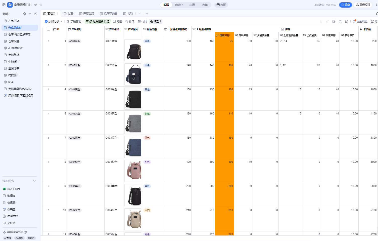This screenshot has height=241, width=378.
Task: Click the AI听记 button
Action: tap(31, 238)
